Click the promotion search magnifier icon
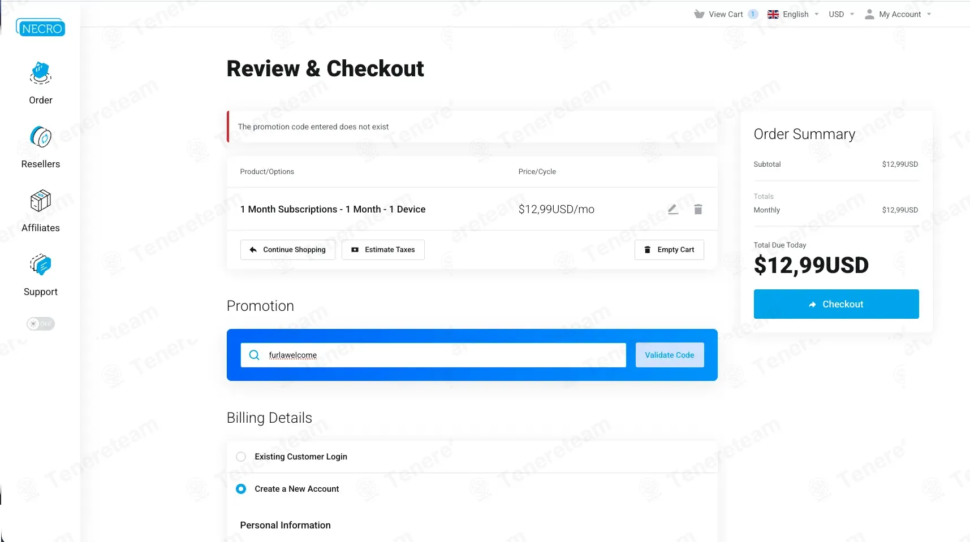This screenshot has height=542, width=970. (x=255, y=355)
